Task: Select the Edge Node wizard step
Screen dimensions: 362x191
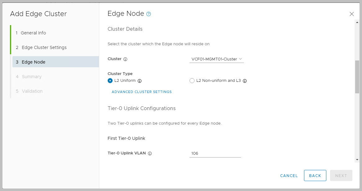Action: 34,62
